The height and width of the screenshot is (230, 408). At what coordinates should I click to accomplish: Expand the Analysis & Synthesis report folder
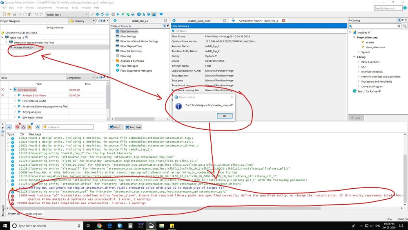(x=113, y=61)
